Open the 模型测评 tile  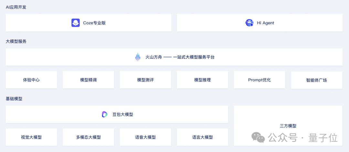(x=145, y=80)
